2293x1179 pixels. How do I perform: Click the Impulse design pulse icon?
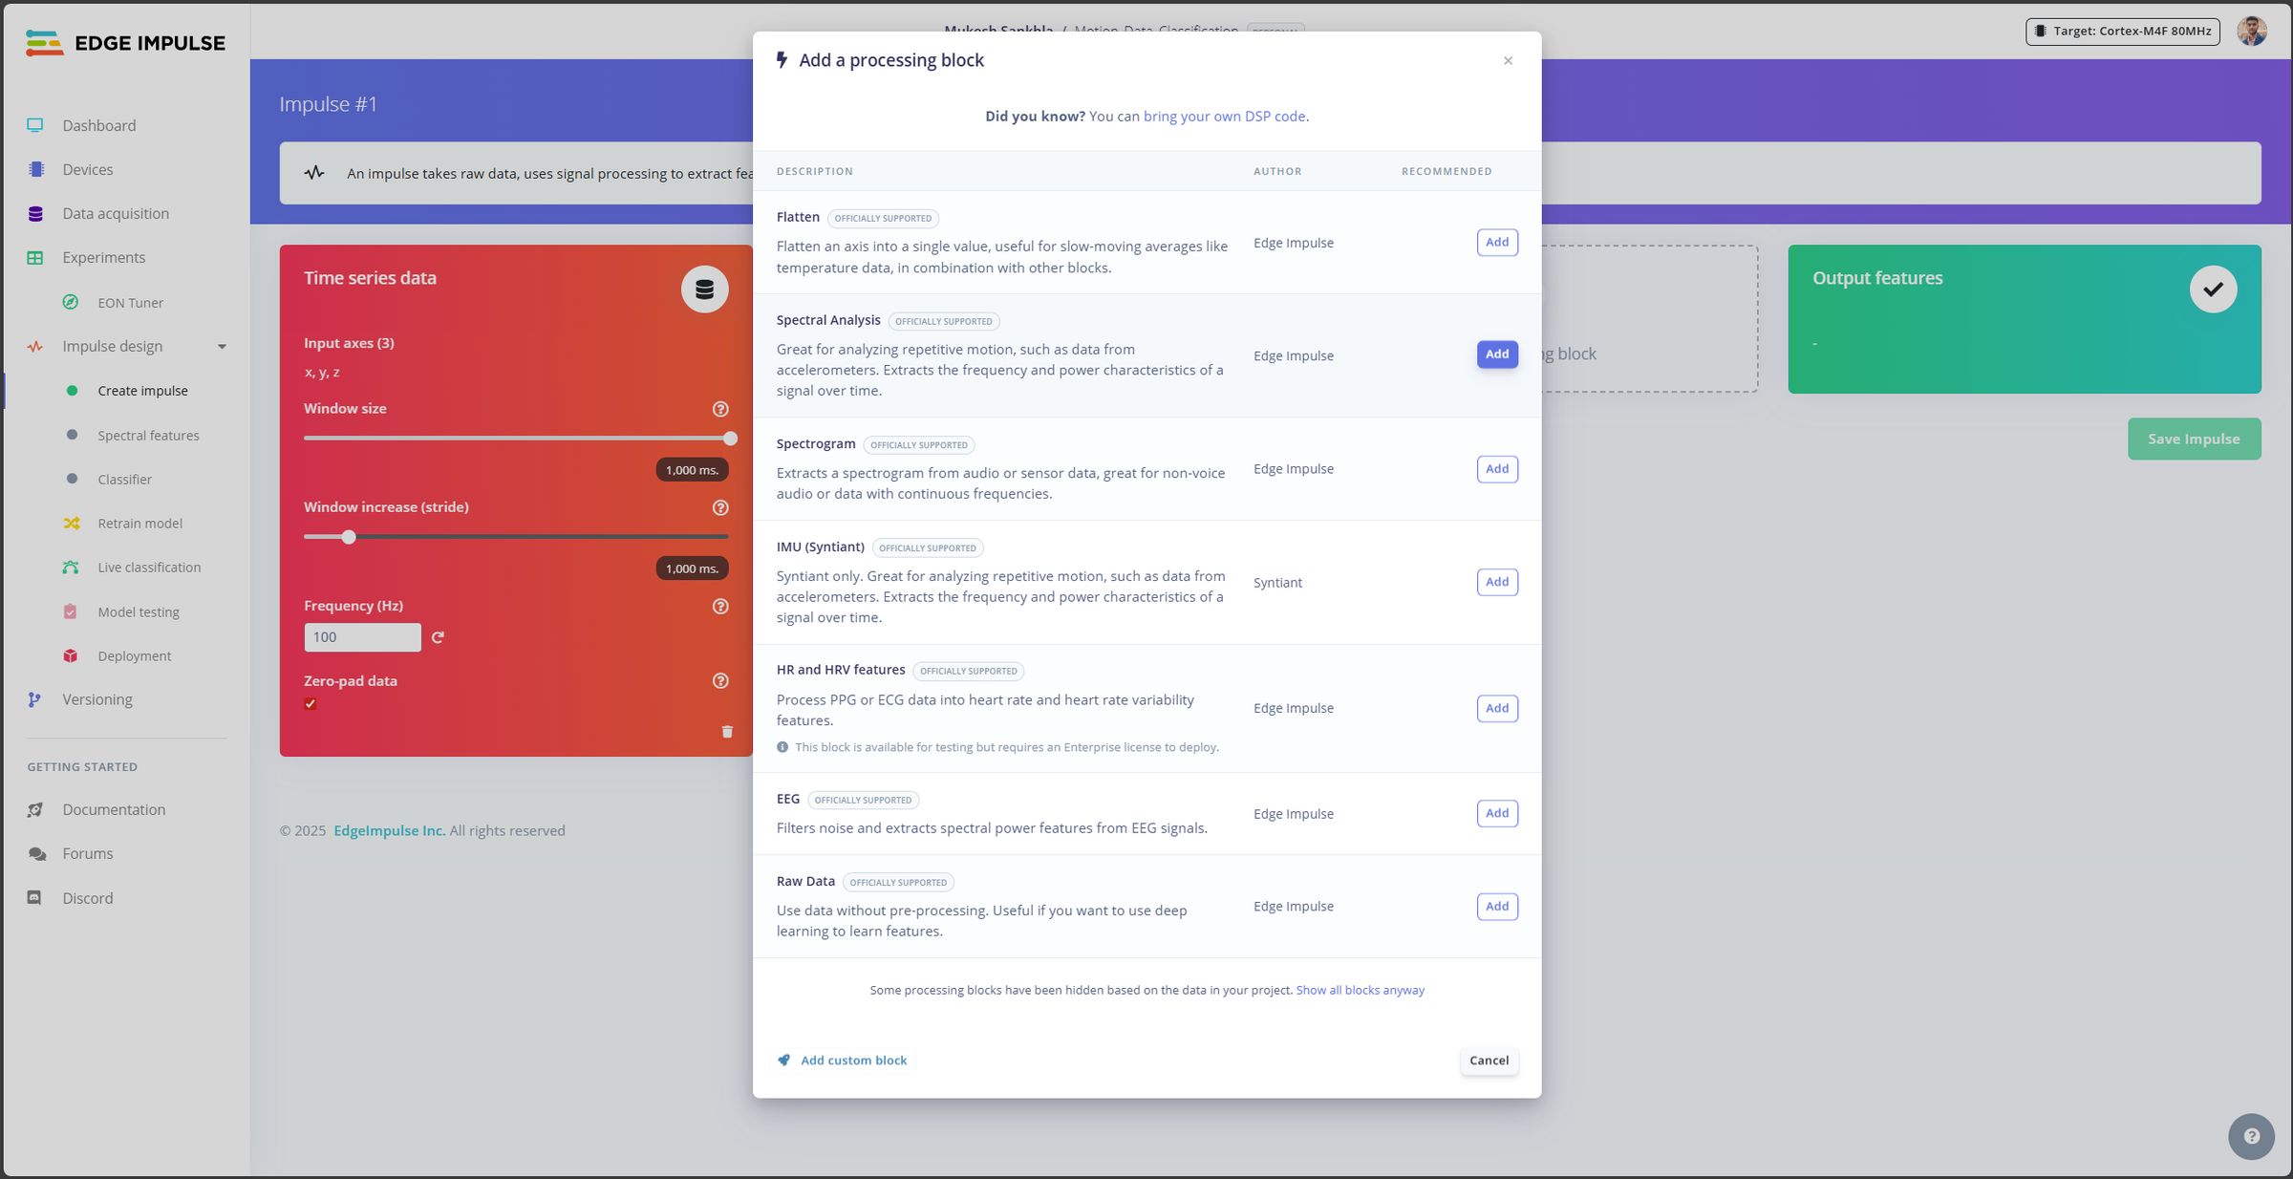[35, 346]
